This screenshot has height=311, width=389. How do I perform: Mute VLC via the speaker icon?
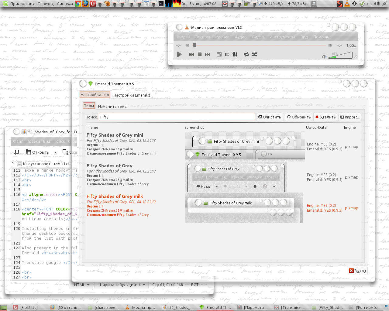click(324, 57)
